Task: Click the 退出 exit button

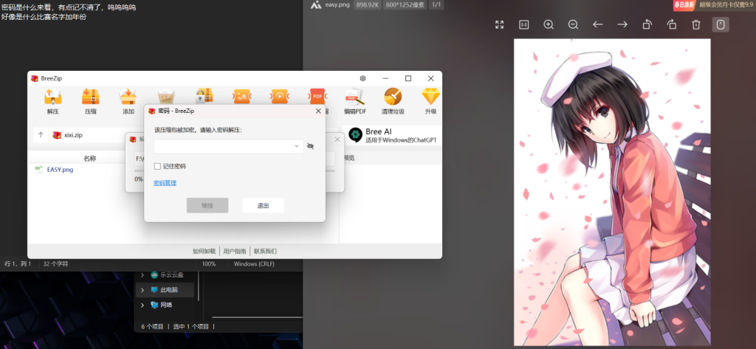Action: [x=264, y=205]
